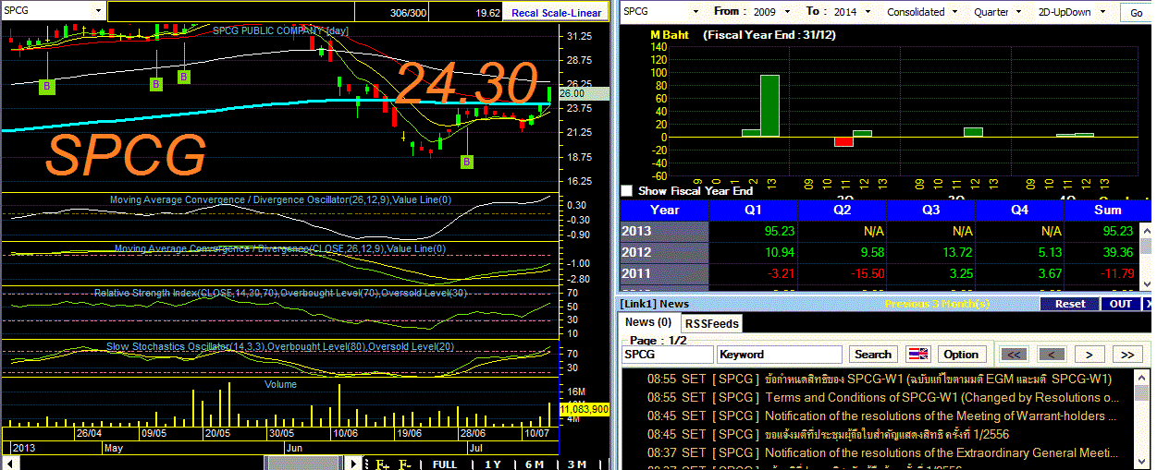Zoom out with the F- chart button
The width and height of the screenshot is (1157, 470).
point(404,464)
